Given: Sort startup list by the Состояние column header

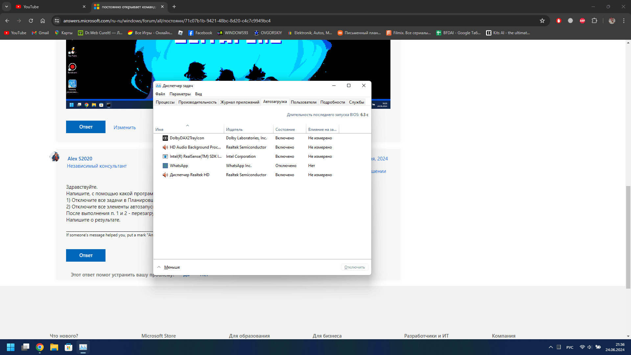Looking at the screenshot, I should (x=285, y=130).
